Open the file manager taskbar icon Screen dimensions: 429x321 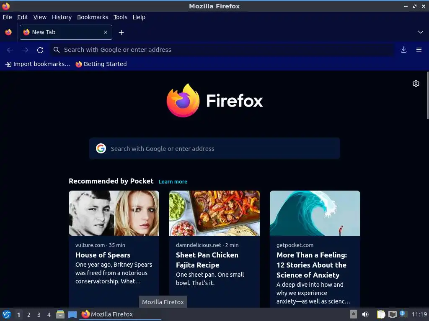[60, 314]
